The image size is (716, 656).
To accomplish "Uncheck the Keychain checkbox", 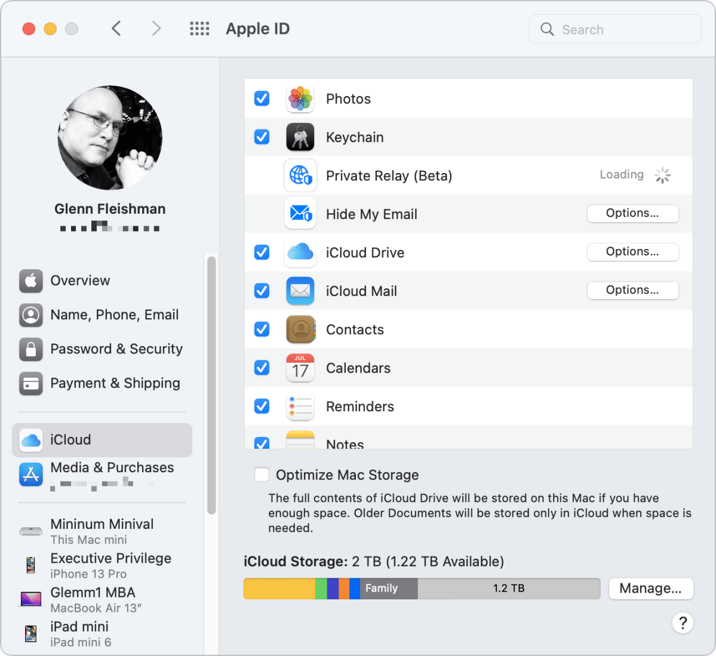I will [262, 137].
